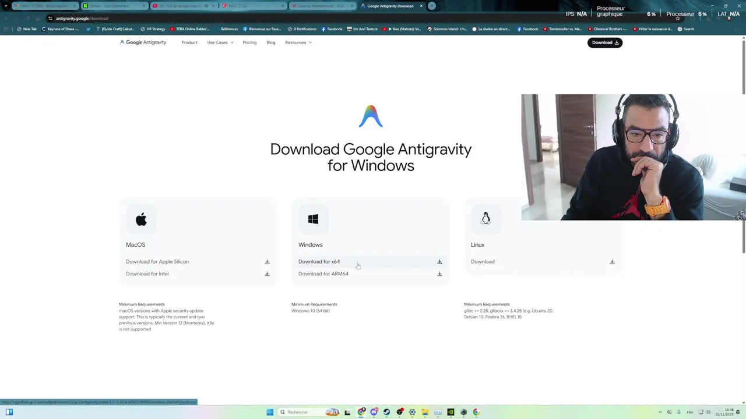The width and height of the screenshot is (746, 419).
Task: Open the Keyrune of Shara bookmark
Action: [61, 29]
